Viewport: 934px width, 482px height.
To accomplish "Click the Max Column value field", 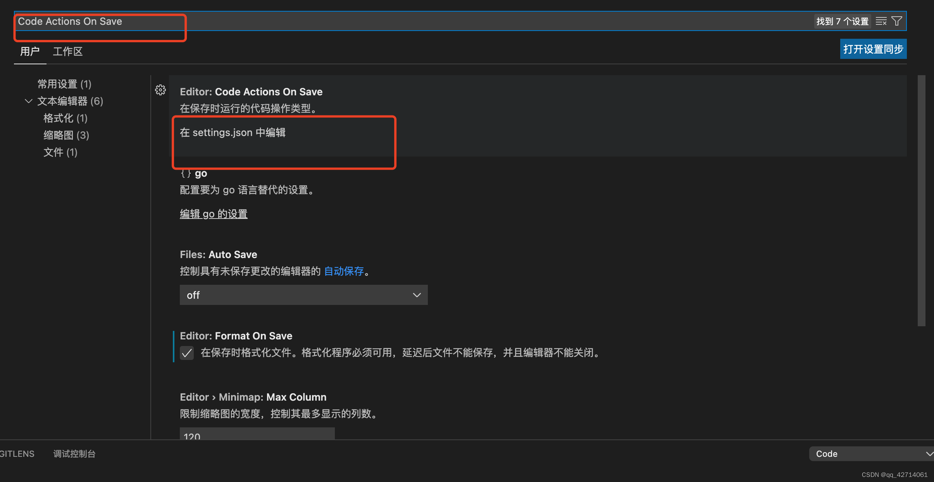I will pyautogui.click(x=257, y=434).
